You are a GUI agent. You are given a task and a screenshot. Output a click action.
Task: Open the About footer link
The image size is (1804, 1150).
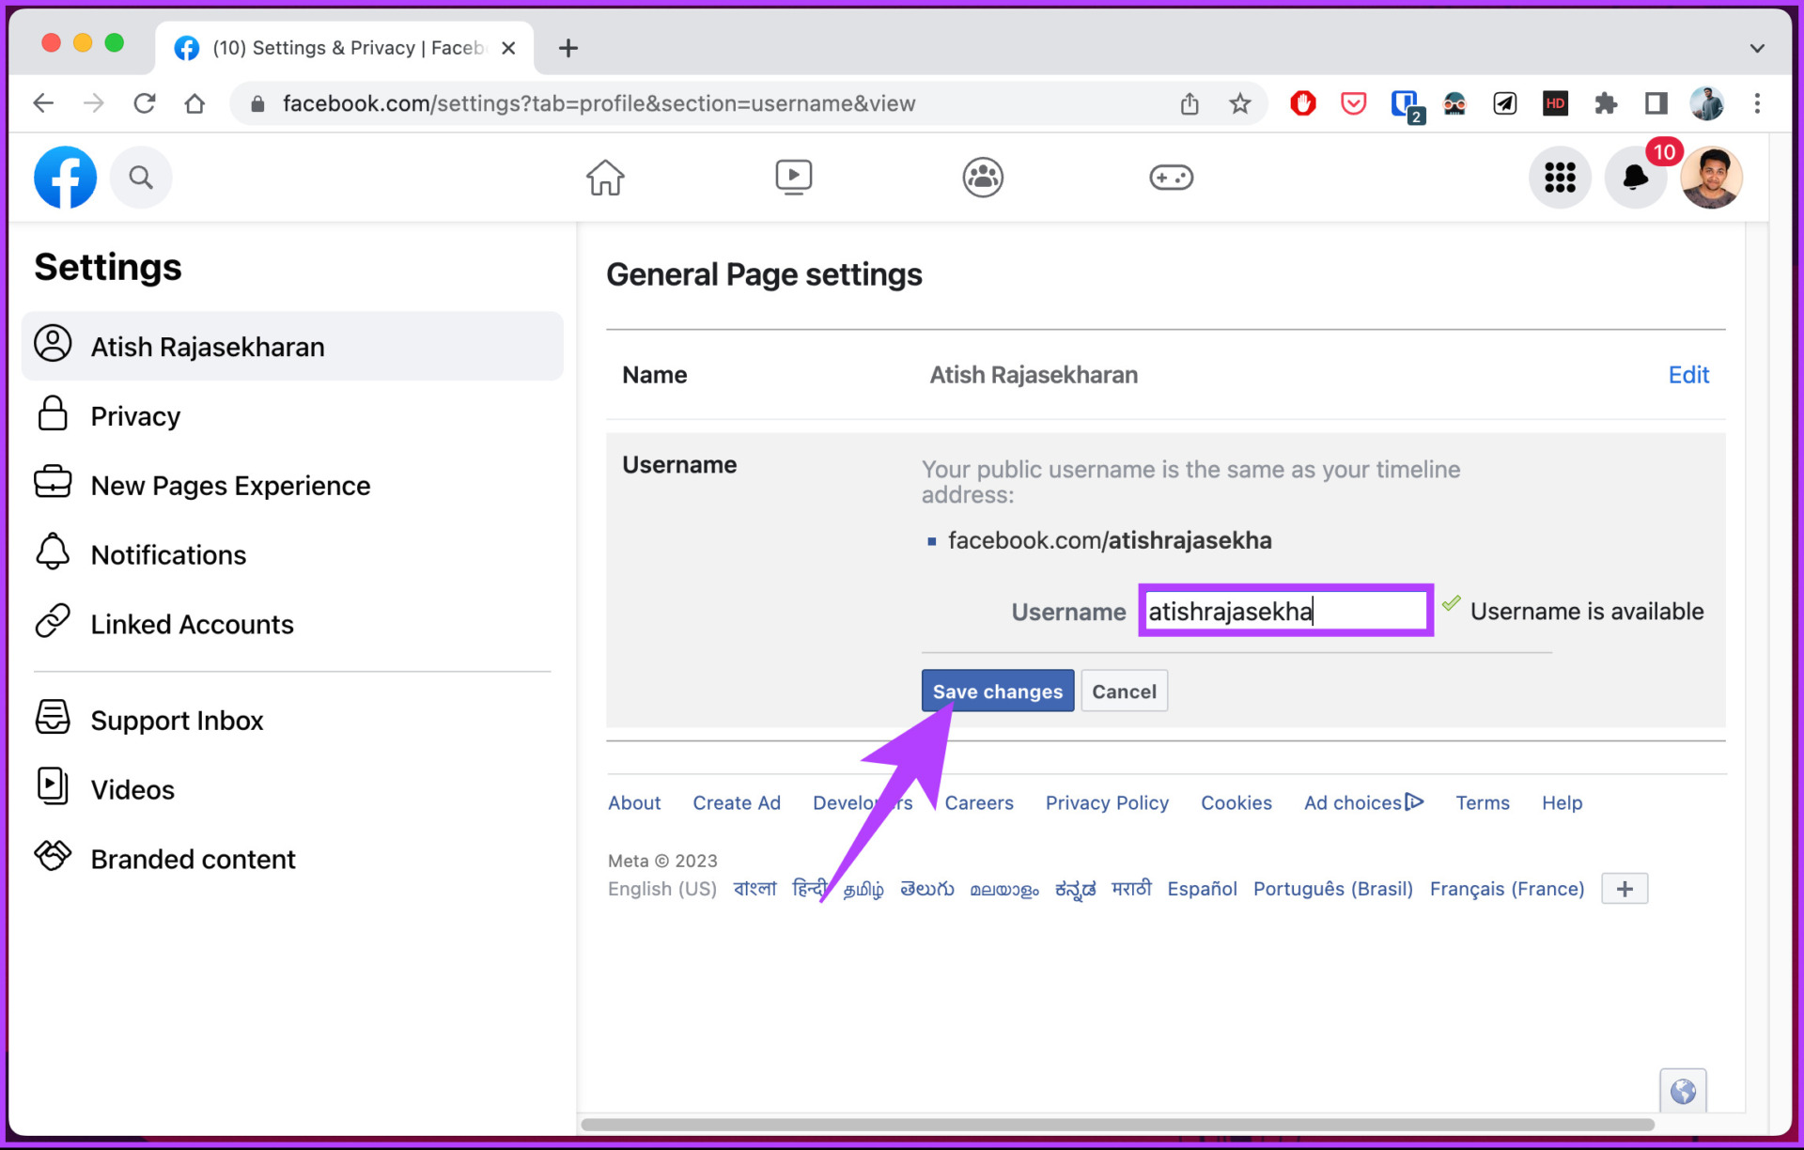tap(634, 802)
